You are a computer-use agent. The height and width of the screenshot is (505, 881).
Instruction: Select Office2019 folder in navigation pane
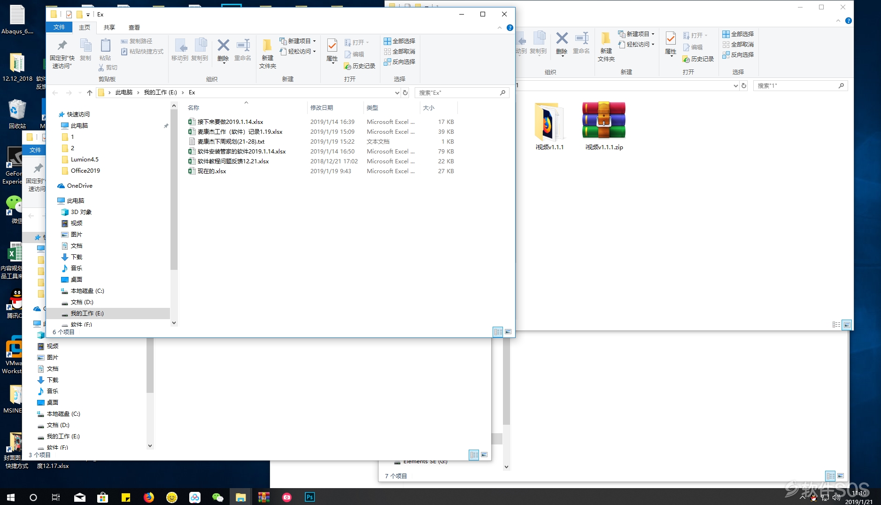(85, 171)
